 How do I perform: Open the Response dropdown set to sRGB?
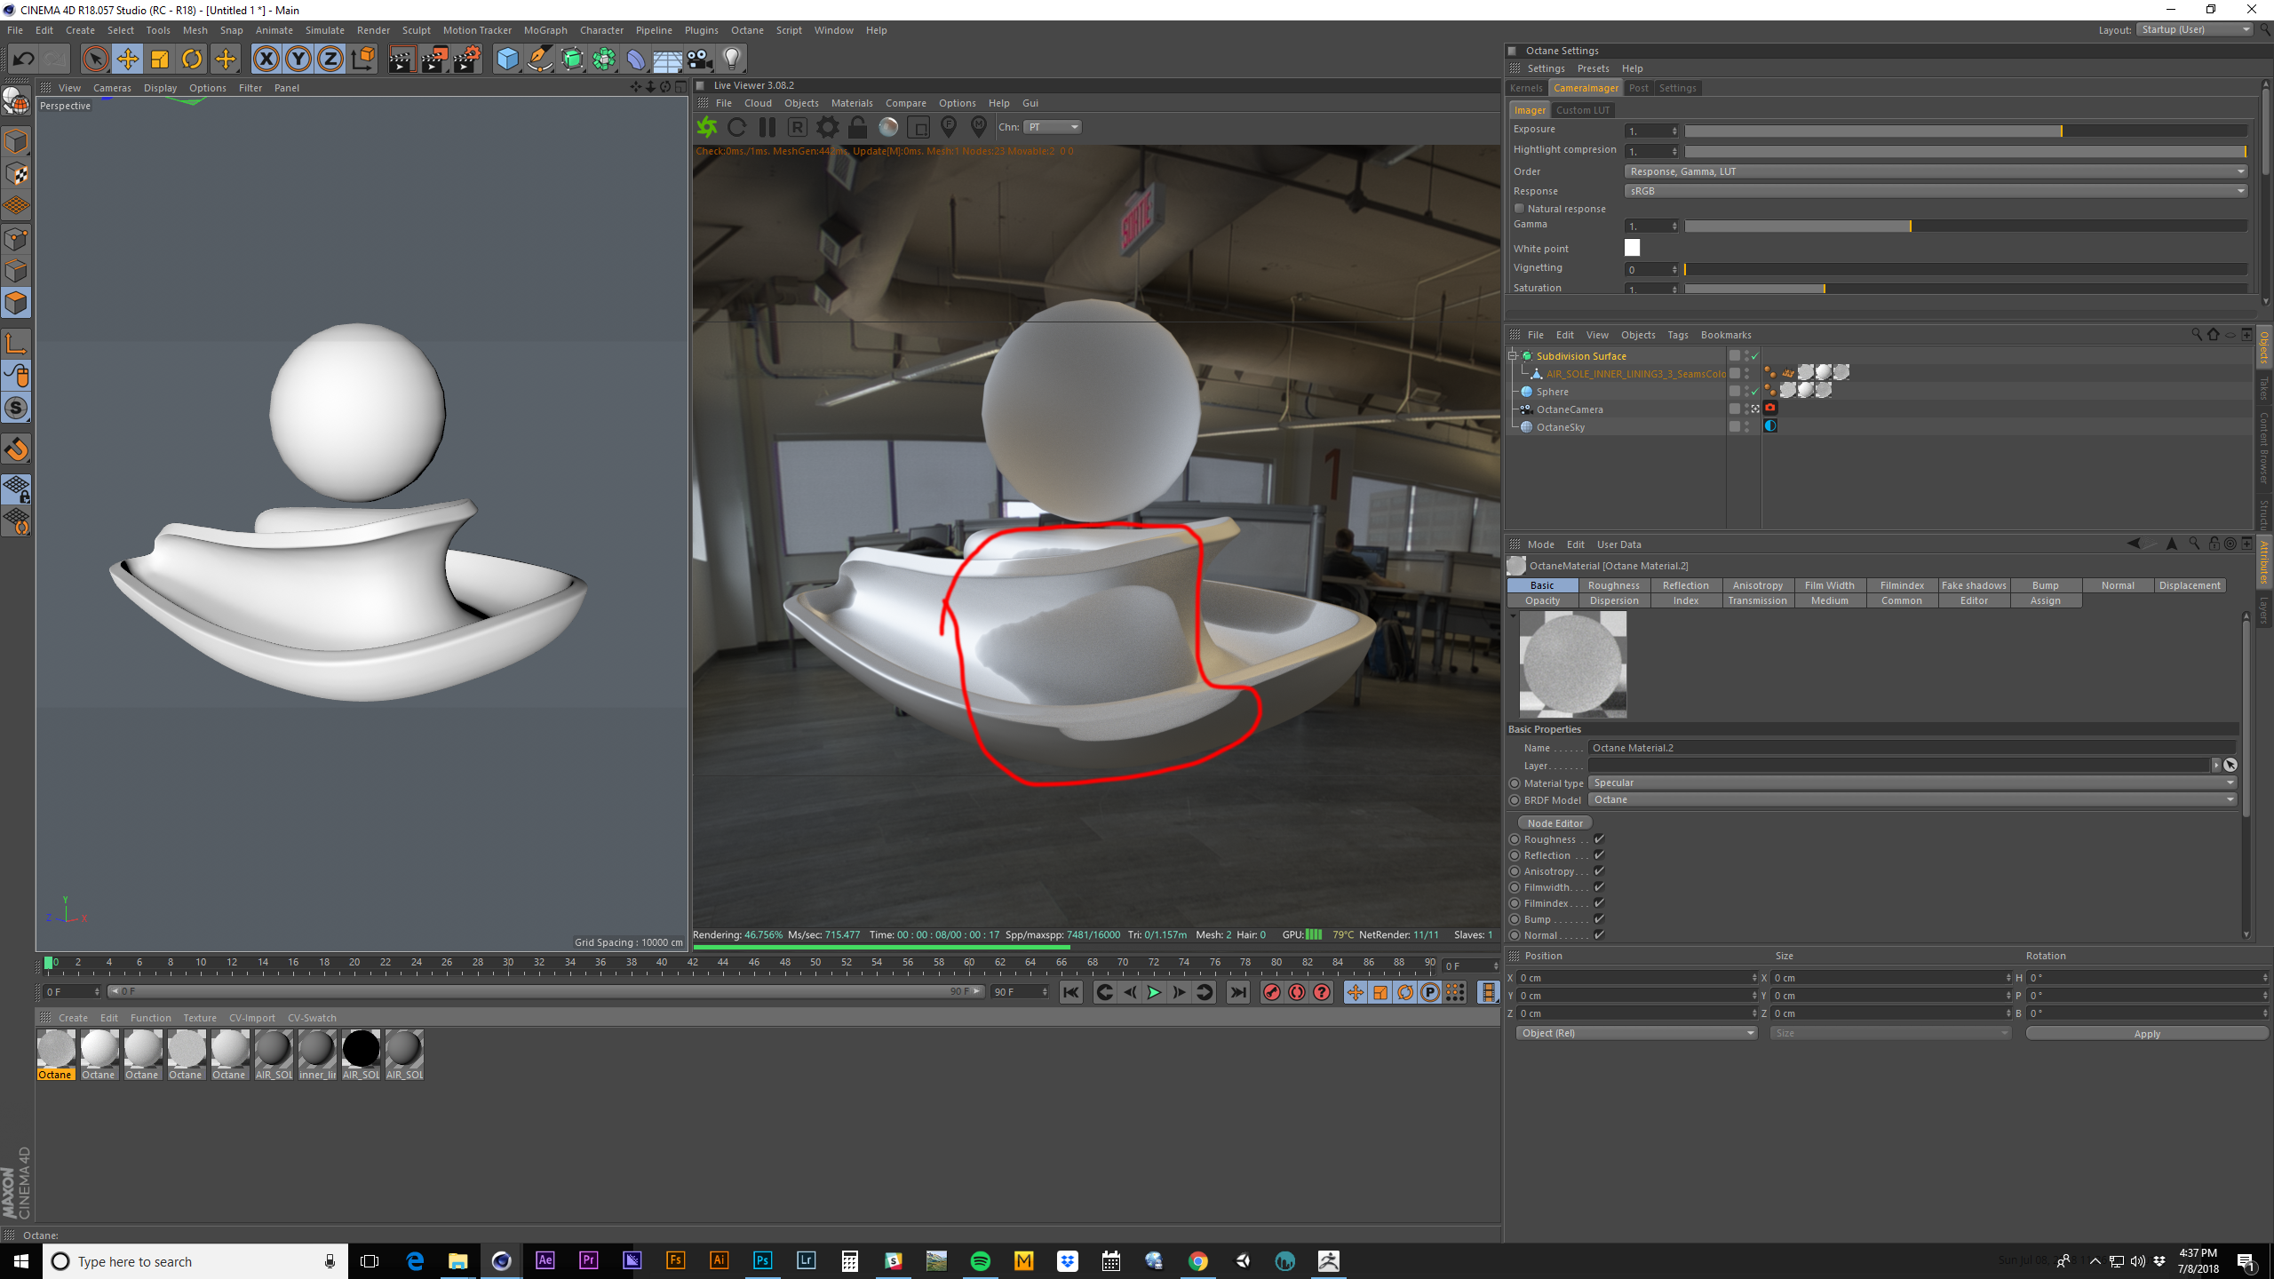(x=1936, y=191)
